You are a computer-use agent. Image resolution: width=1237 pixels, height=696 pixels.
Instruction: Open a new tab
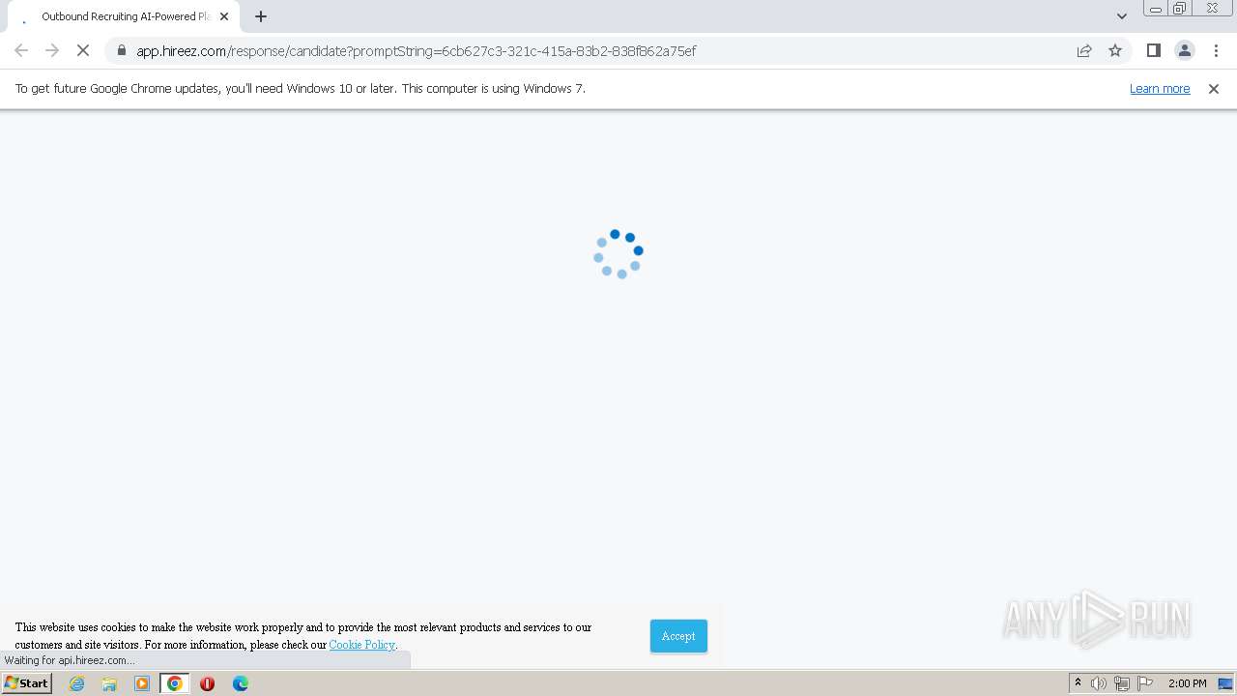pyautogui.click(x=261, y=16)
